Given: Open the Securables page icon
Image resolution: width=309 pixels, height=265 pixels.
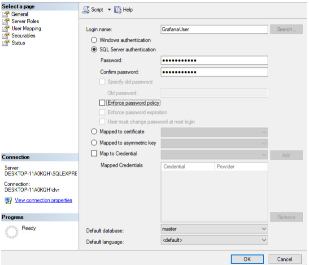Looking at the screenshot, I should 6,36.
